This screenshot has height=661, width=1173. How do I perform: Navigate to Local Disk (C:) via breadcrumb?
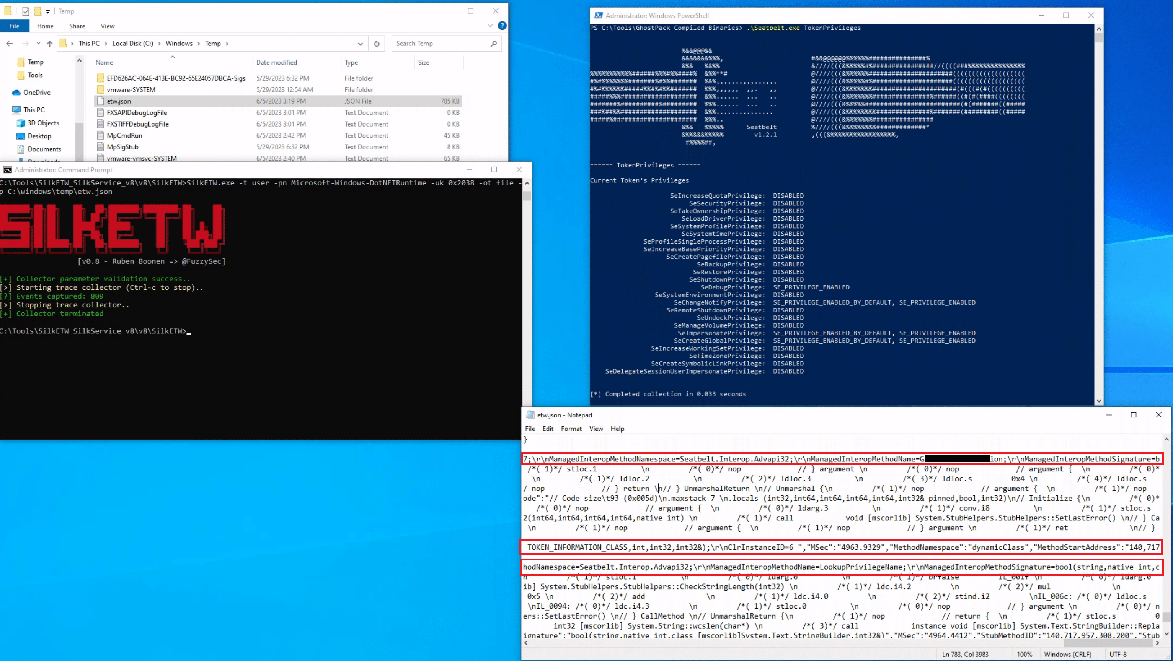(132, 43)
